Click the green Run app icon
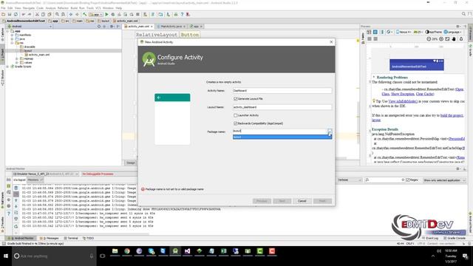 click(x=106, y=14)
